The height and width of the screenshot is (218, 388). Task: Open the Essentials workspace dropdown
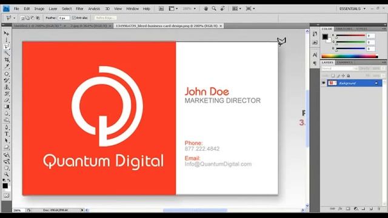[352, 8]
